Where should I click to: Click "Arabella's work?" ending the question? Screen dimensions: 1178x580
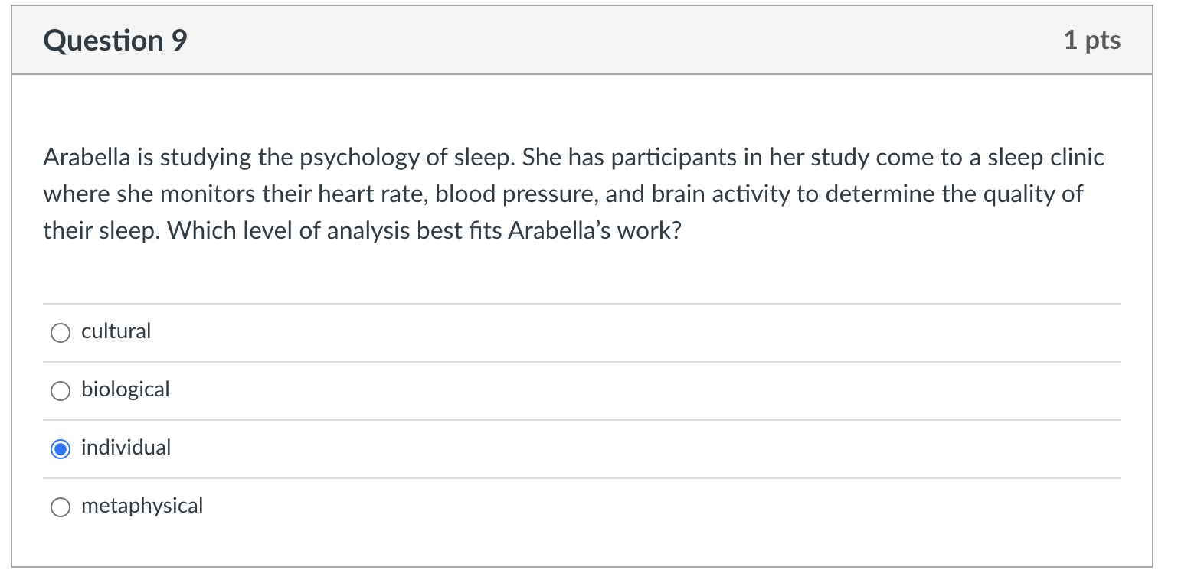pyautogui.click(x=594, y=231)
